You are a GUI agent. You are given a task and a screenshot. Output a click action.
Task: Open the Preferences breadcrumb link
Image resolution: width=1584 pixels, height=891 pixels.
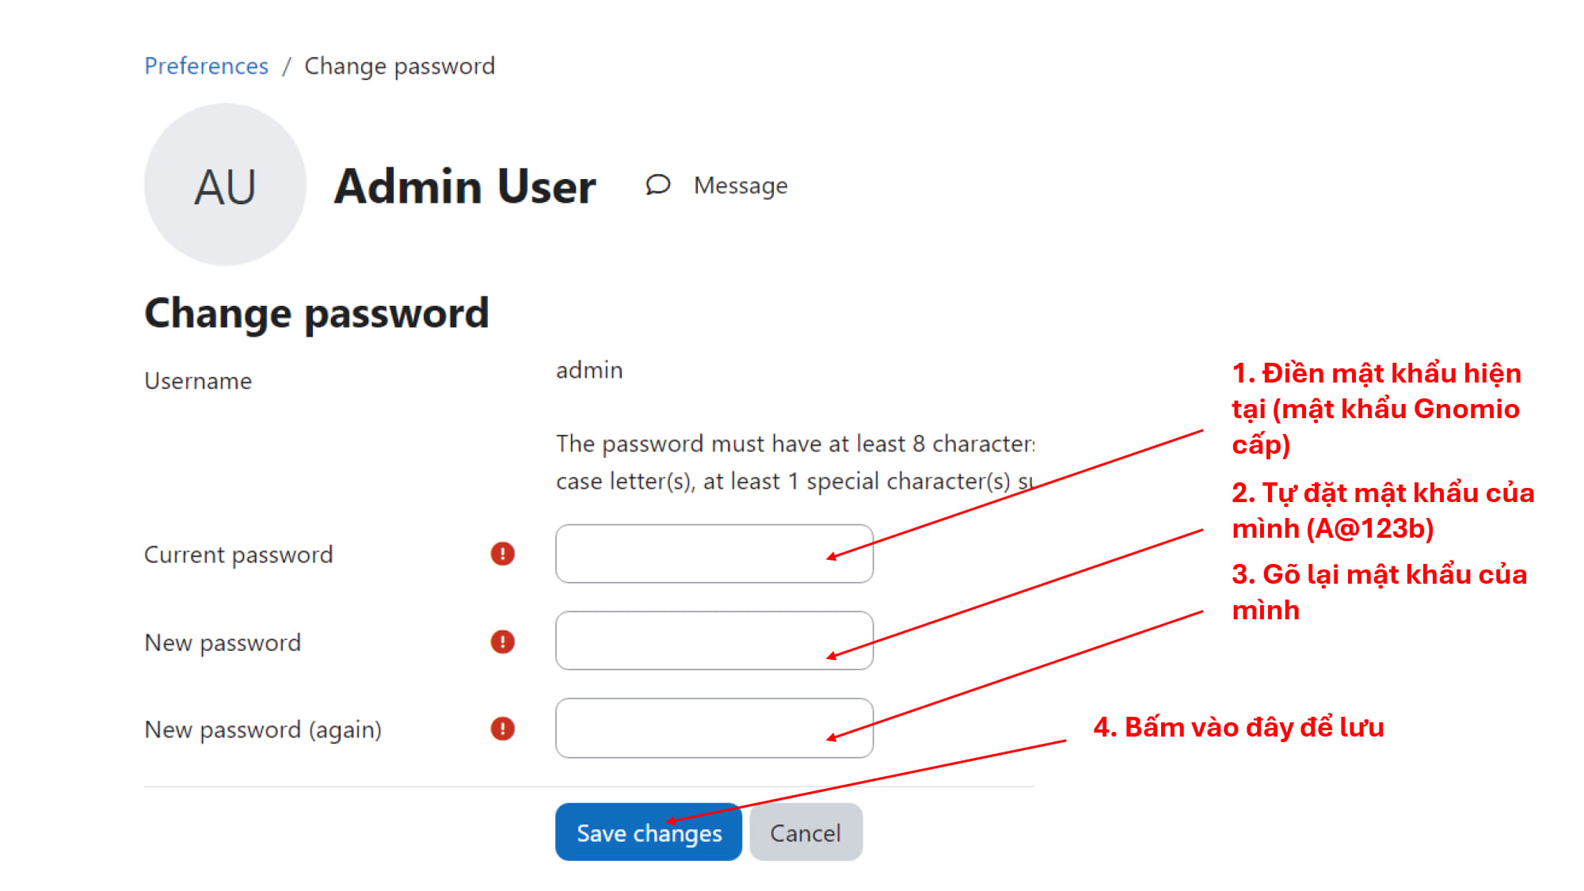206,66
